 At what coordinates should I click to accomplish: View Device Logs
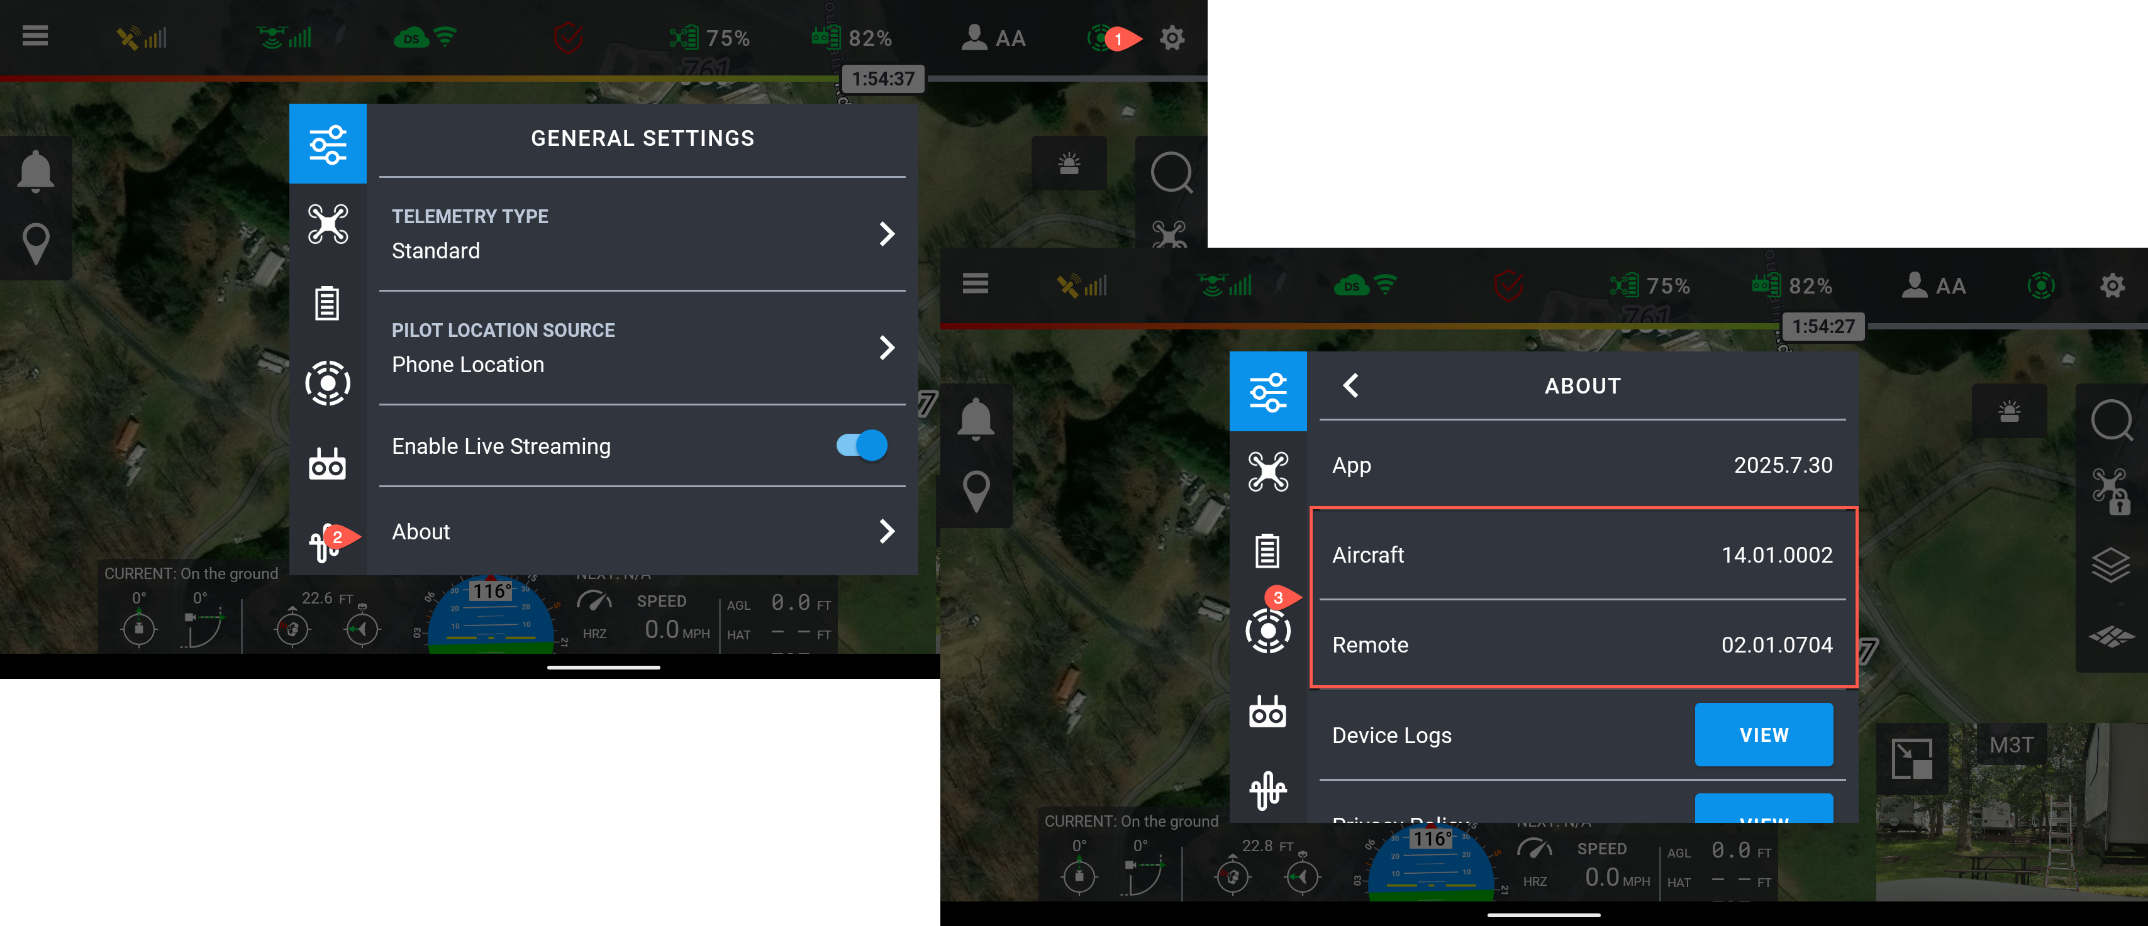[1764, 734]
